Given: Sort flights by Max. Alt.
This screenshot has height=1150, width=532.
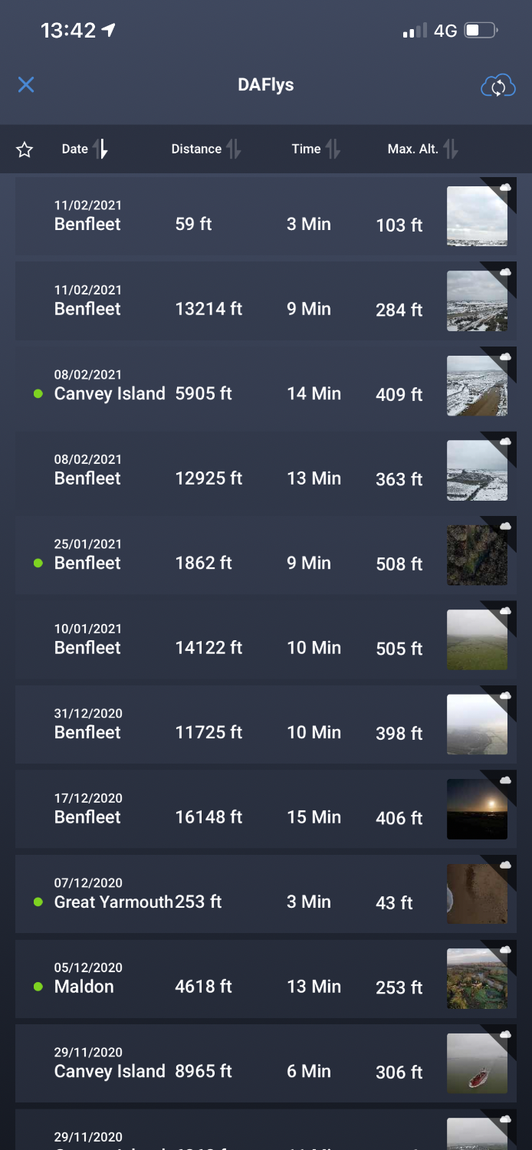Looking at the screenshot, I should pos(422,149).
